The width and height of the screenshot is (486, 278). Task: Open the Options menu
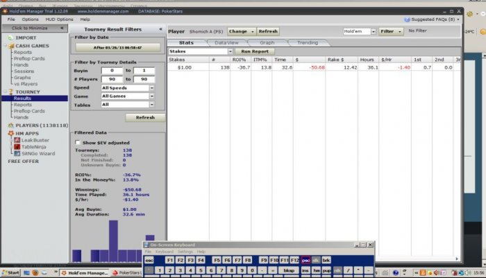[x=30, y=19]
